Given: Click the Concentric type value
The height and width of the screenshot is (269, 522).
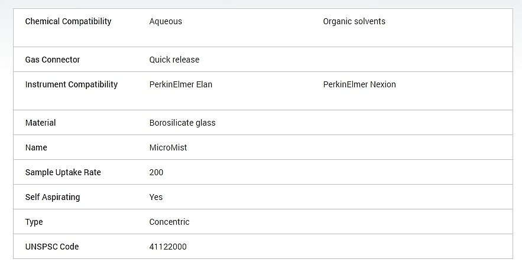Looking at the screenshot, I should click(169, 222).
